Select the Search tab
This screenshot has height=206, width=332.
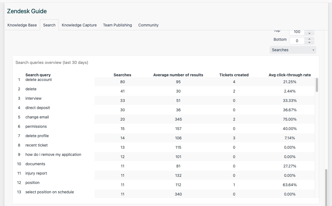[x=49, y=25]
